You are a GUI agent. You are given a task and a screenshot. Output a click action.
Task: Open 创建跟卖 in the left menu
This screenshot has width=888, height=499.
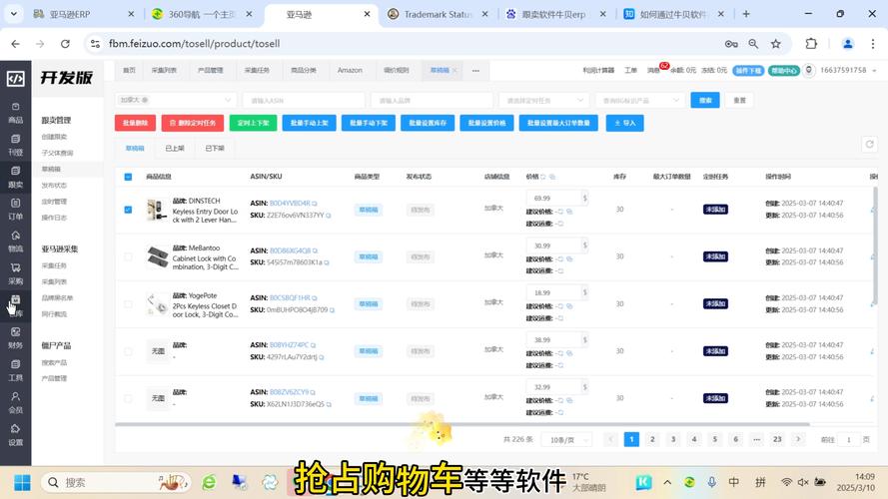(54, 137)
